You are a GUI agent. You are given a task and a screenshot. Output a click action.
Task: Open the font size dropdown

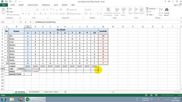tap(42, 10)
